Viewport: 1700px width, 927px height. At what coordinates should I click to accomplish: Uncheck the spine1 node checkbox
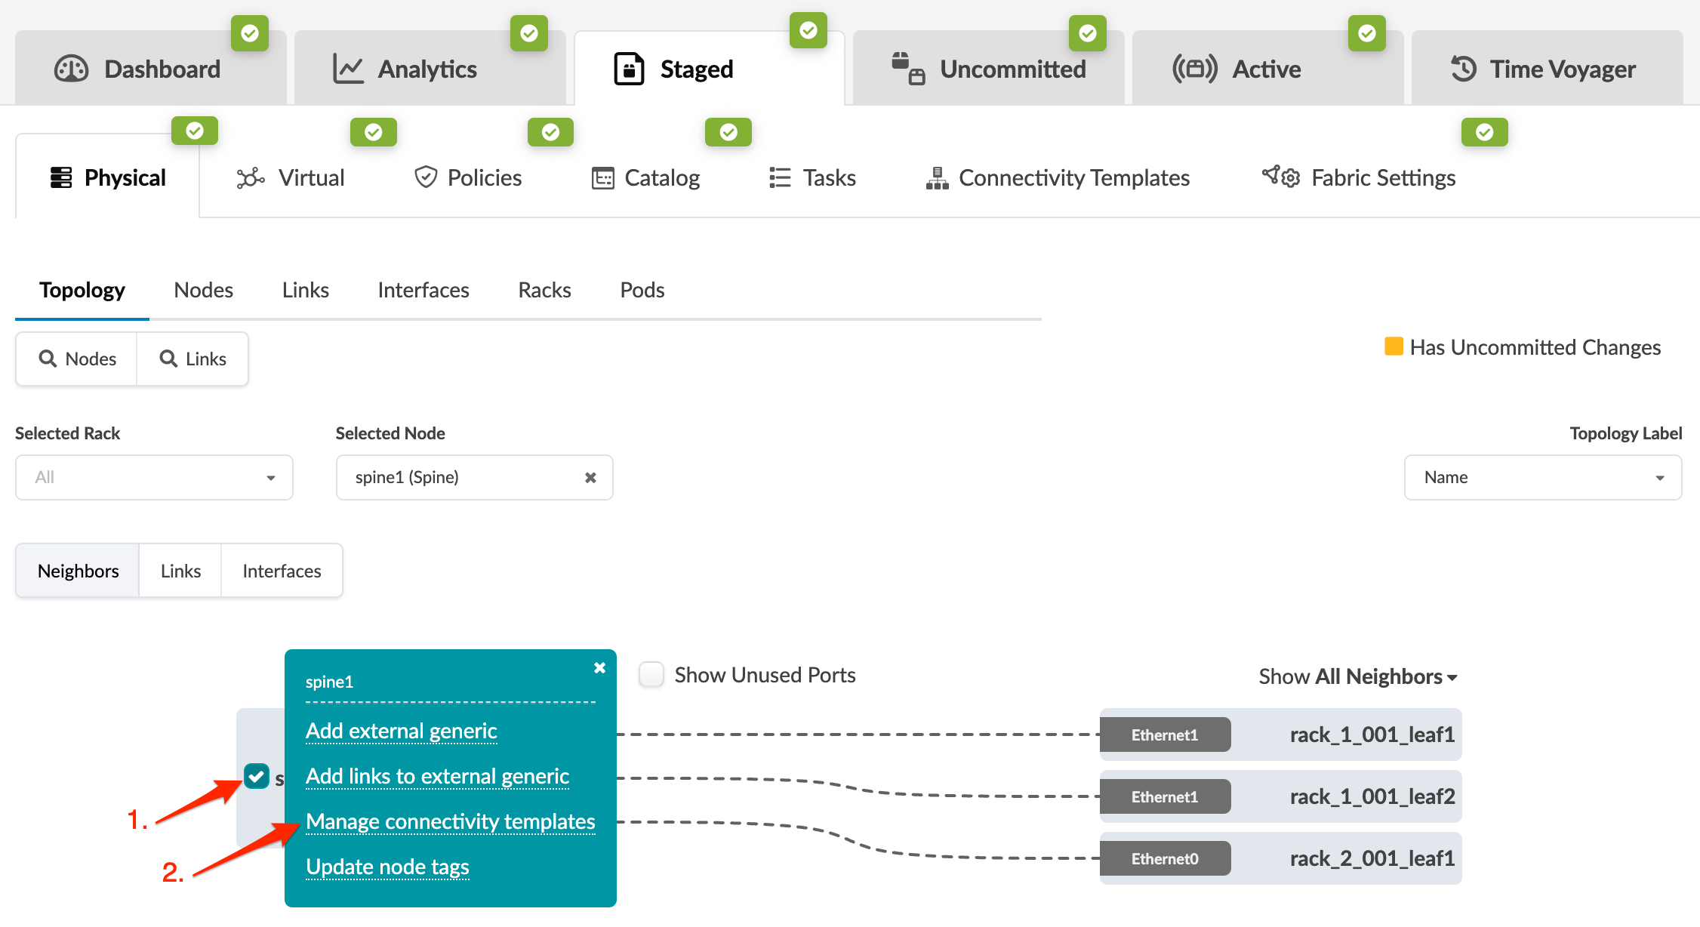point(257,776)
